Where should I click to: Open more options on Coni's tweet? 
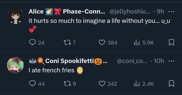point(171,61)
